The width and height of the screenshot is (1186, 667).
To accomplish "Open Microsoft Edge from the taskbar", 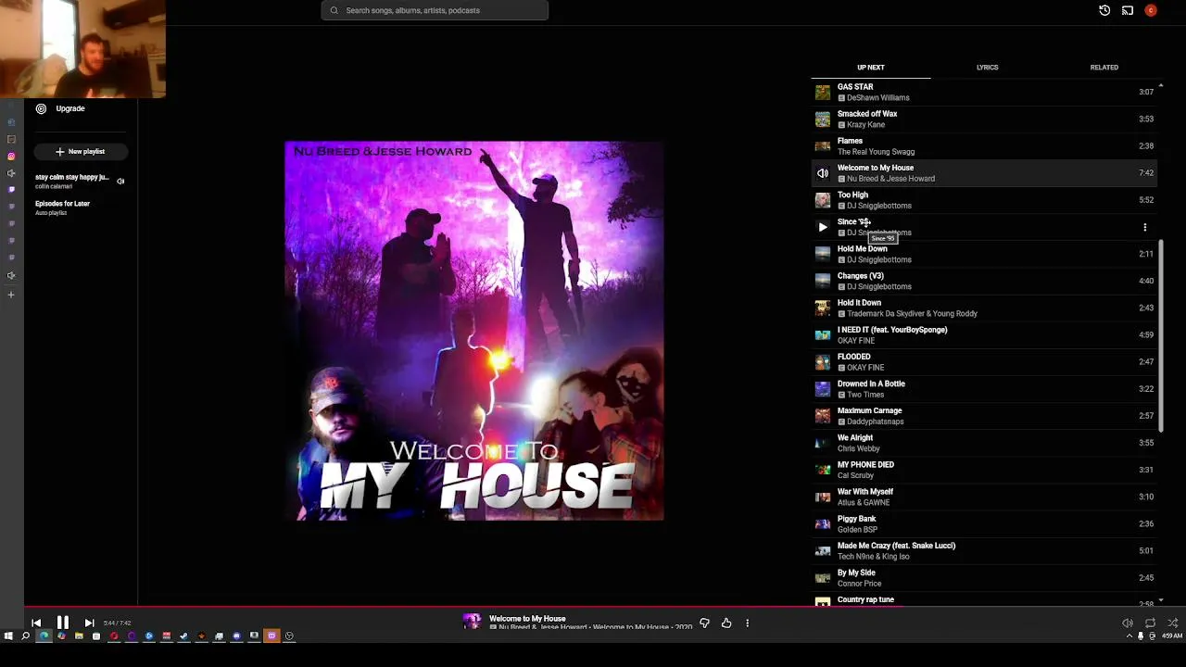I will (x=44, y=636).
